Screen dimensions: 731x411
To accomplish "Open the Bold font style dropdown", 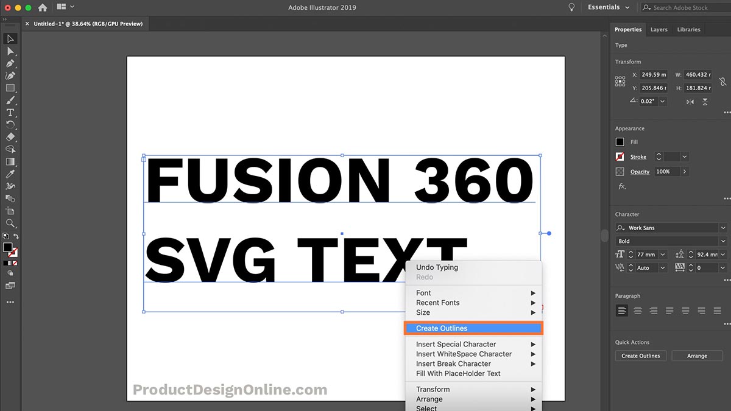I will pos(723,241).
